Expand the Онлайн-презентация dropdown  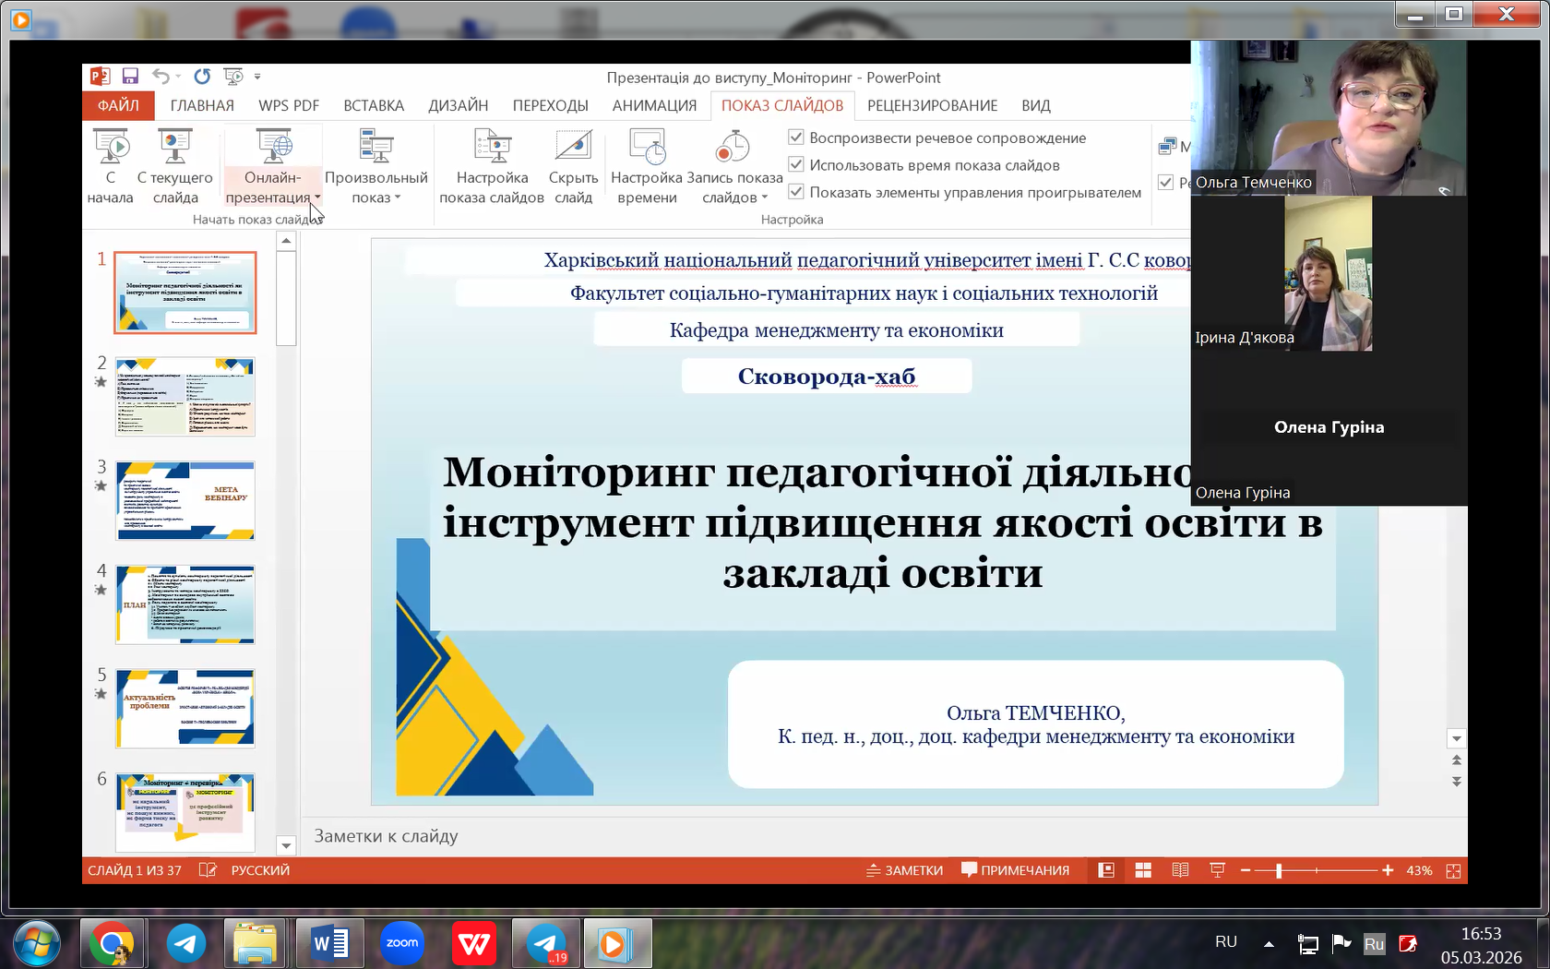tap(317, 197)
